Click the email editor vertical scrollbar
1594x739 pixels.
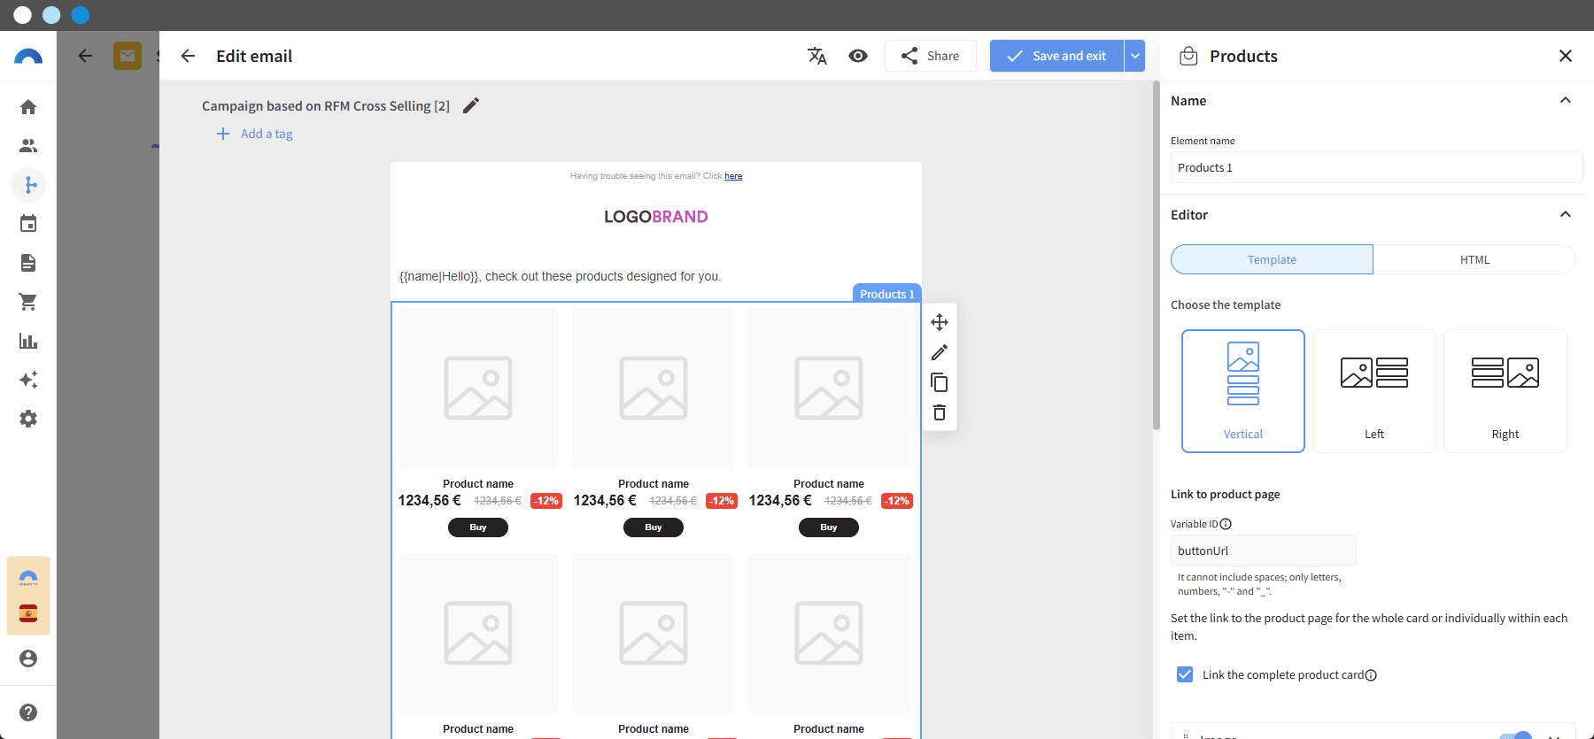(x=1156, y=257)
